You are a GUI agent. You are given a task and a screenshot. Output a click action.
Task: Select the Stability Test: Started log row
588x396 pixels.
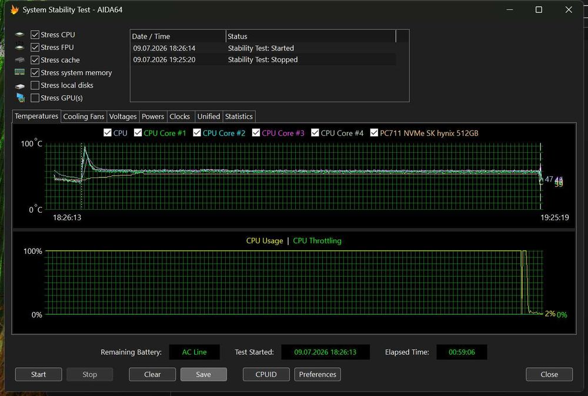(263, 48)
